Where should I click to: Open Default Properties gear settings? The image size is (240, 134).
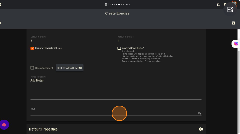click(201, 129)
